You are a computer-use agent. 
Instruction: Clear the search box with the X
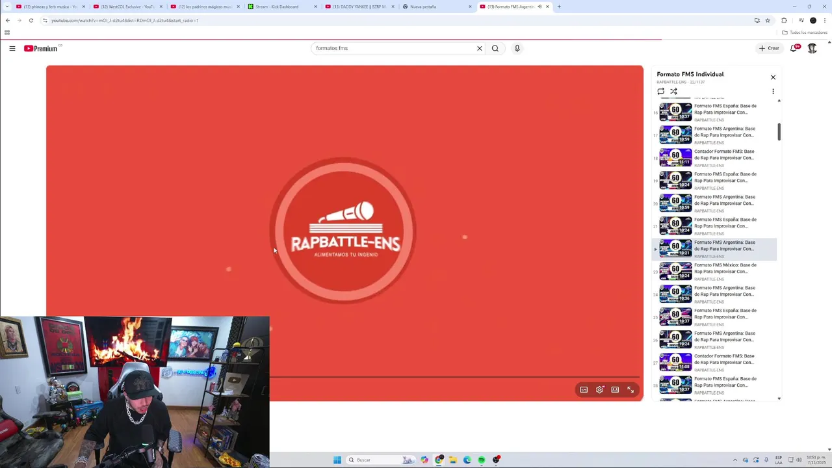pyautogui.click(x=480, y=48)
